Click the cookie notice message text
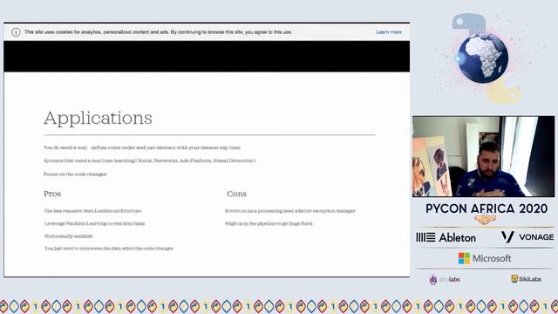 coord(158,32)
